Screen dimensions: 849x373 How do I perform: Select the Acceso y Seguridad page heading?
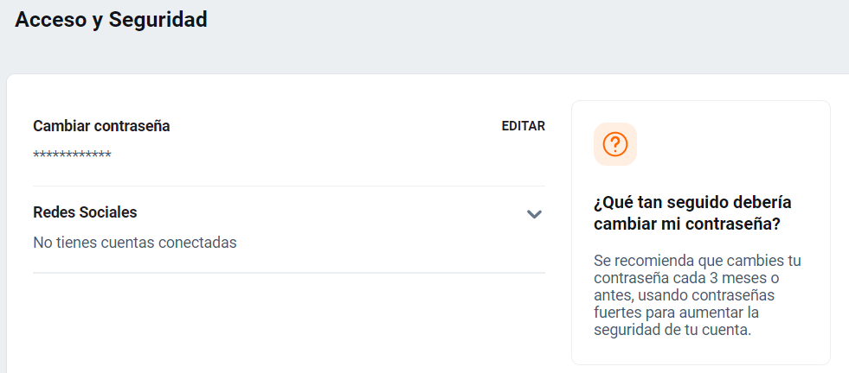(111, 20)
